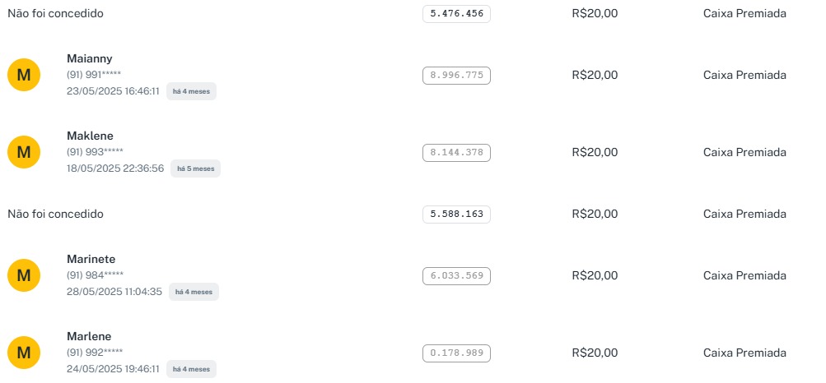Click Marlene's yellow avatar icon
This screenshot has height=383, width=826.
[24, 353]
